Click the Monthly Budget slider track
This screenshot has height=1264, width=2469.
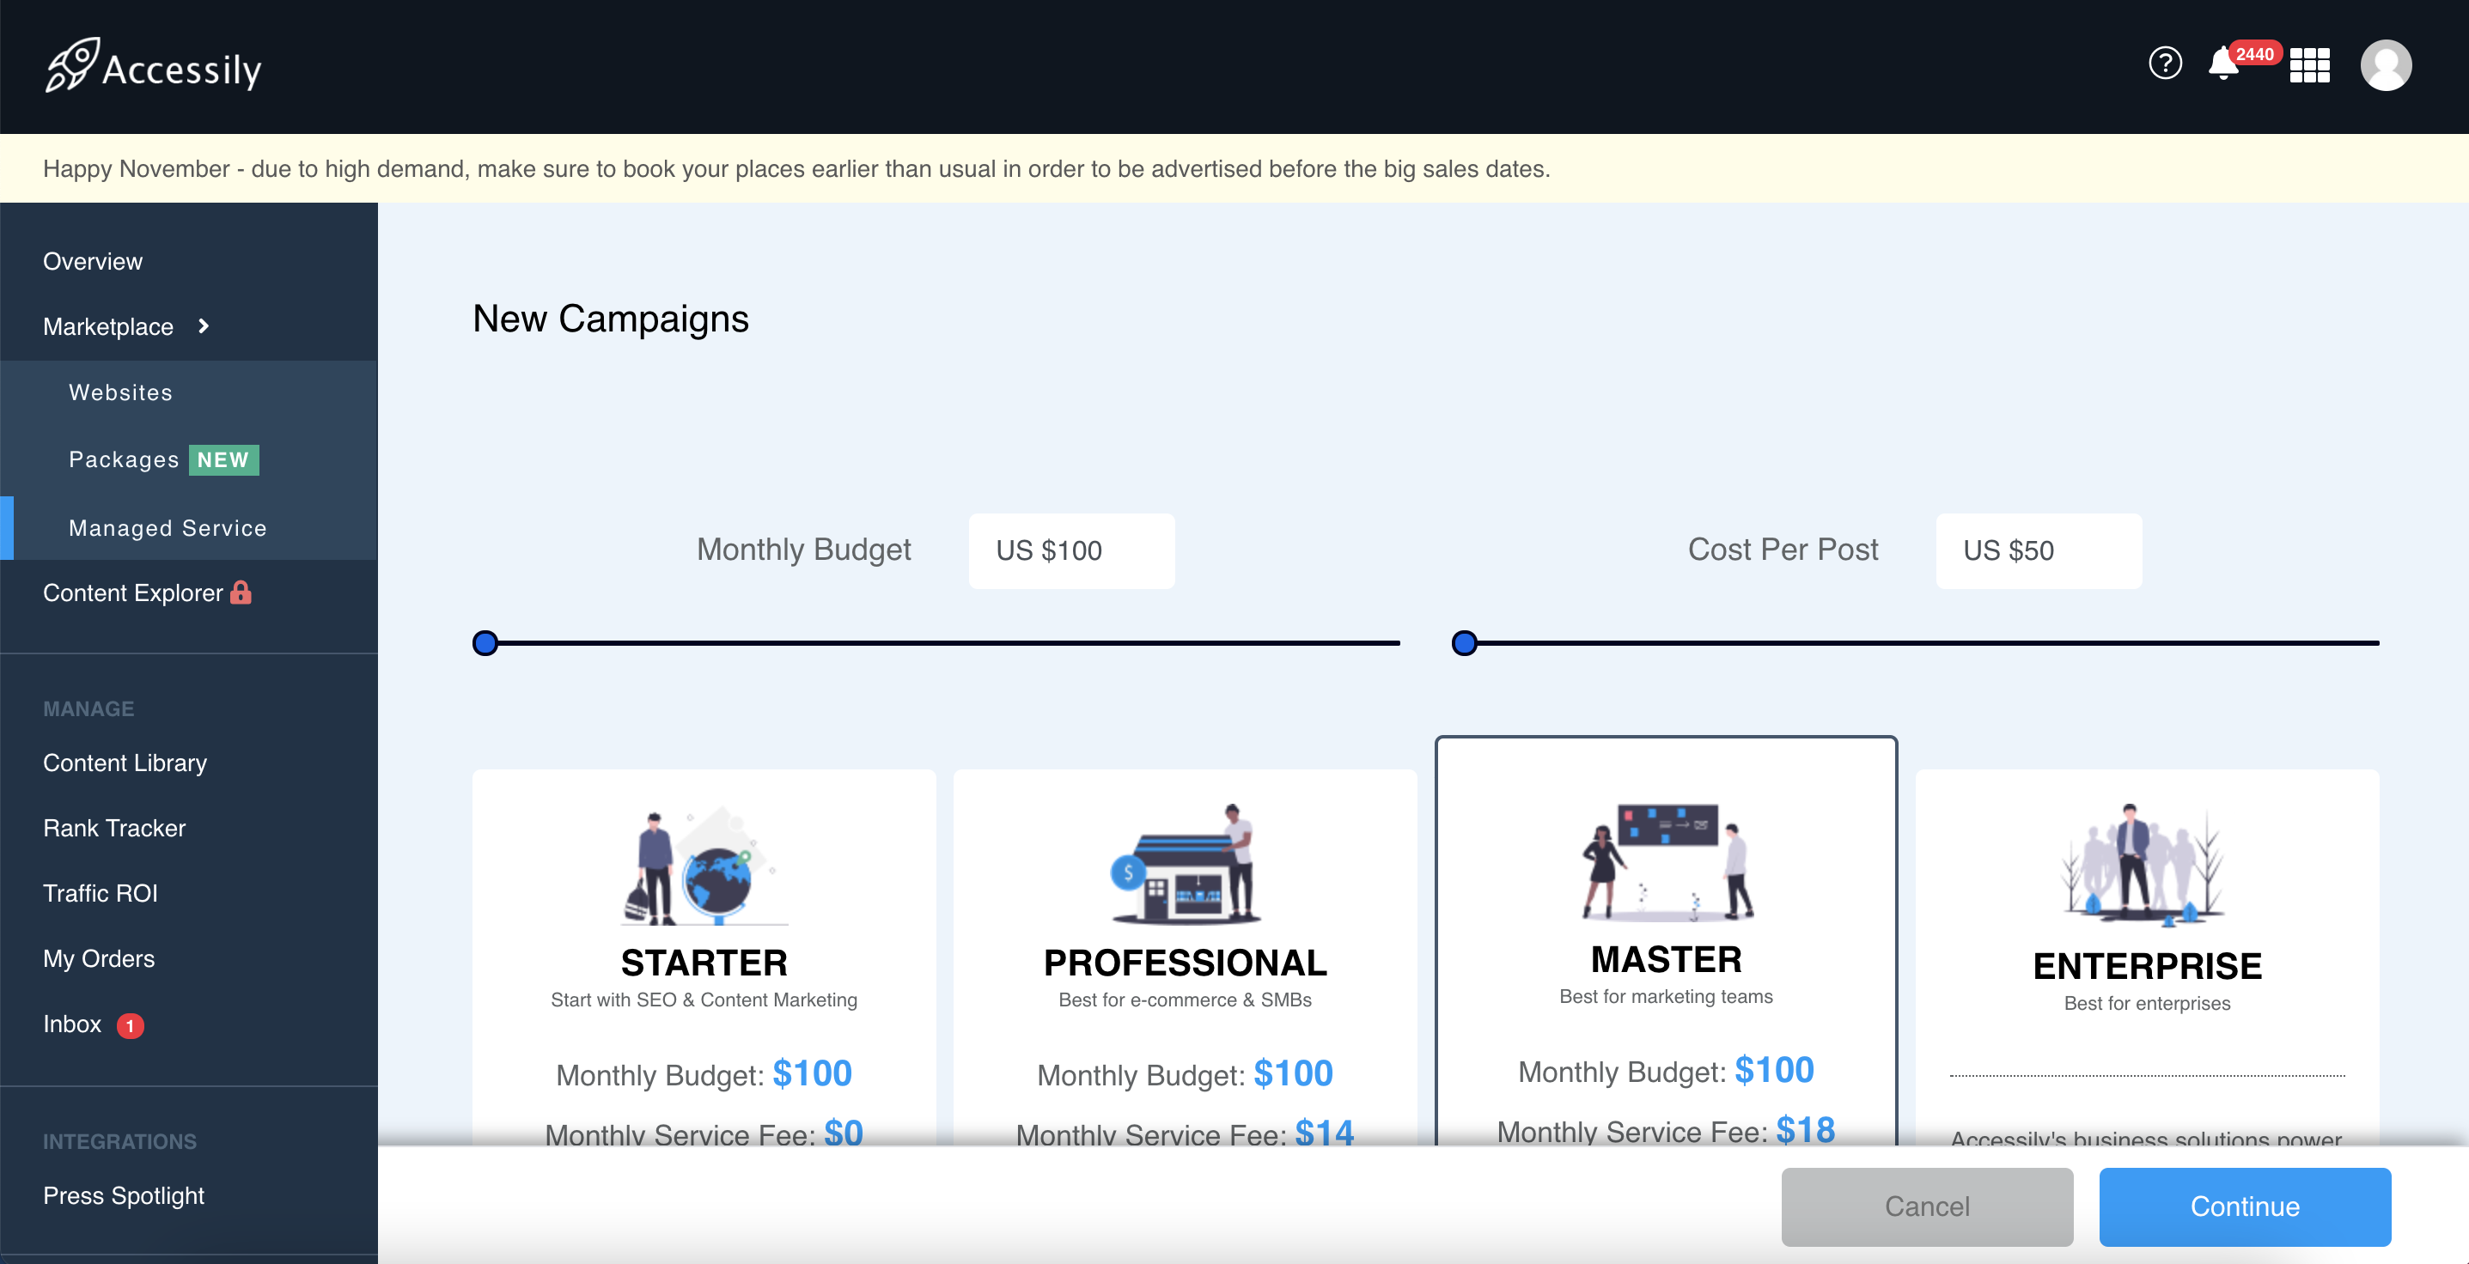(936, 643)
